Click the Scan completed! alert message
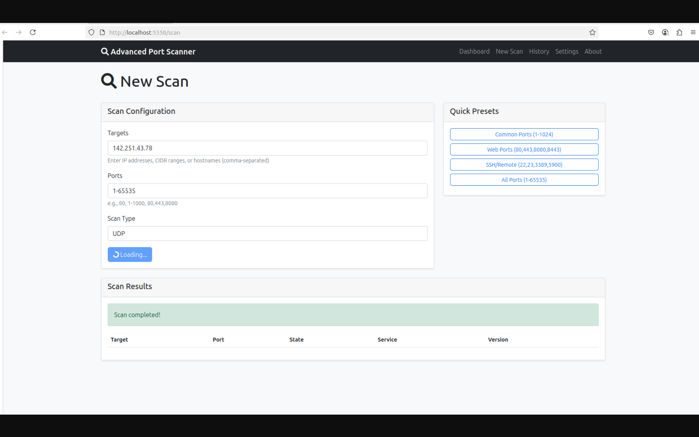 coord(353,315)
